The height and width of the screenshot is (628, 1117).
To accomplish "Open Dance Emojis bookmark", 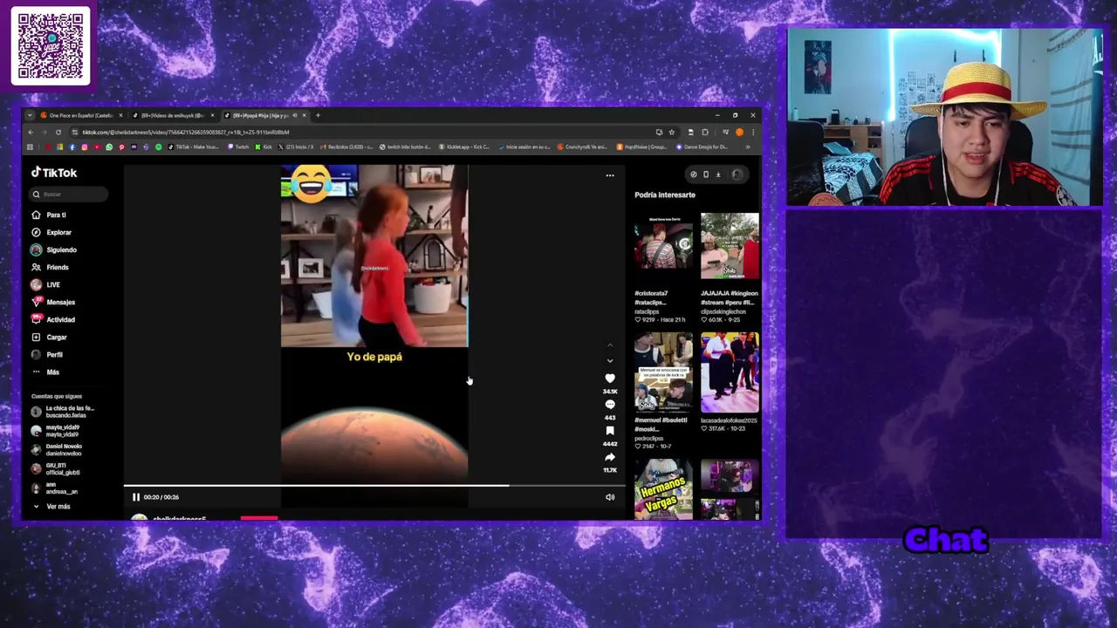I will 702,147.
